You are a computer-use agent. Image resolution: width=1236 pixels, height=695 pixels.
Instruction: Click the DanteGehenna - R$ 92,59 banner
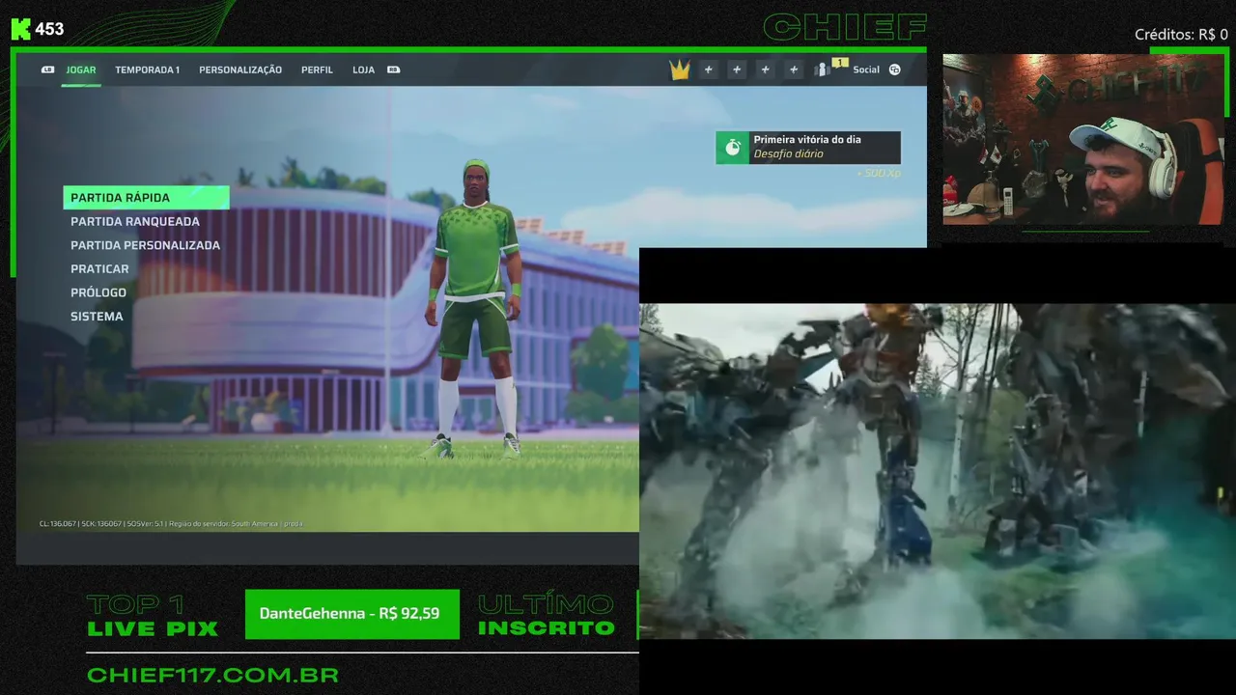(x=351, y=614)
